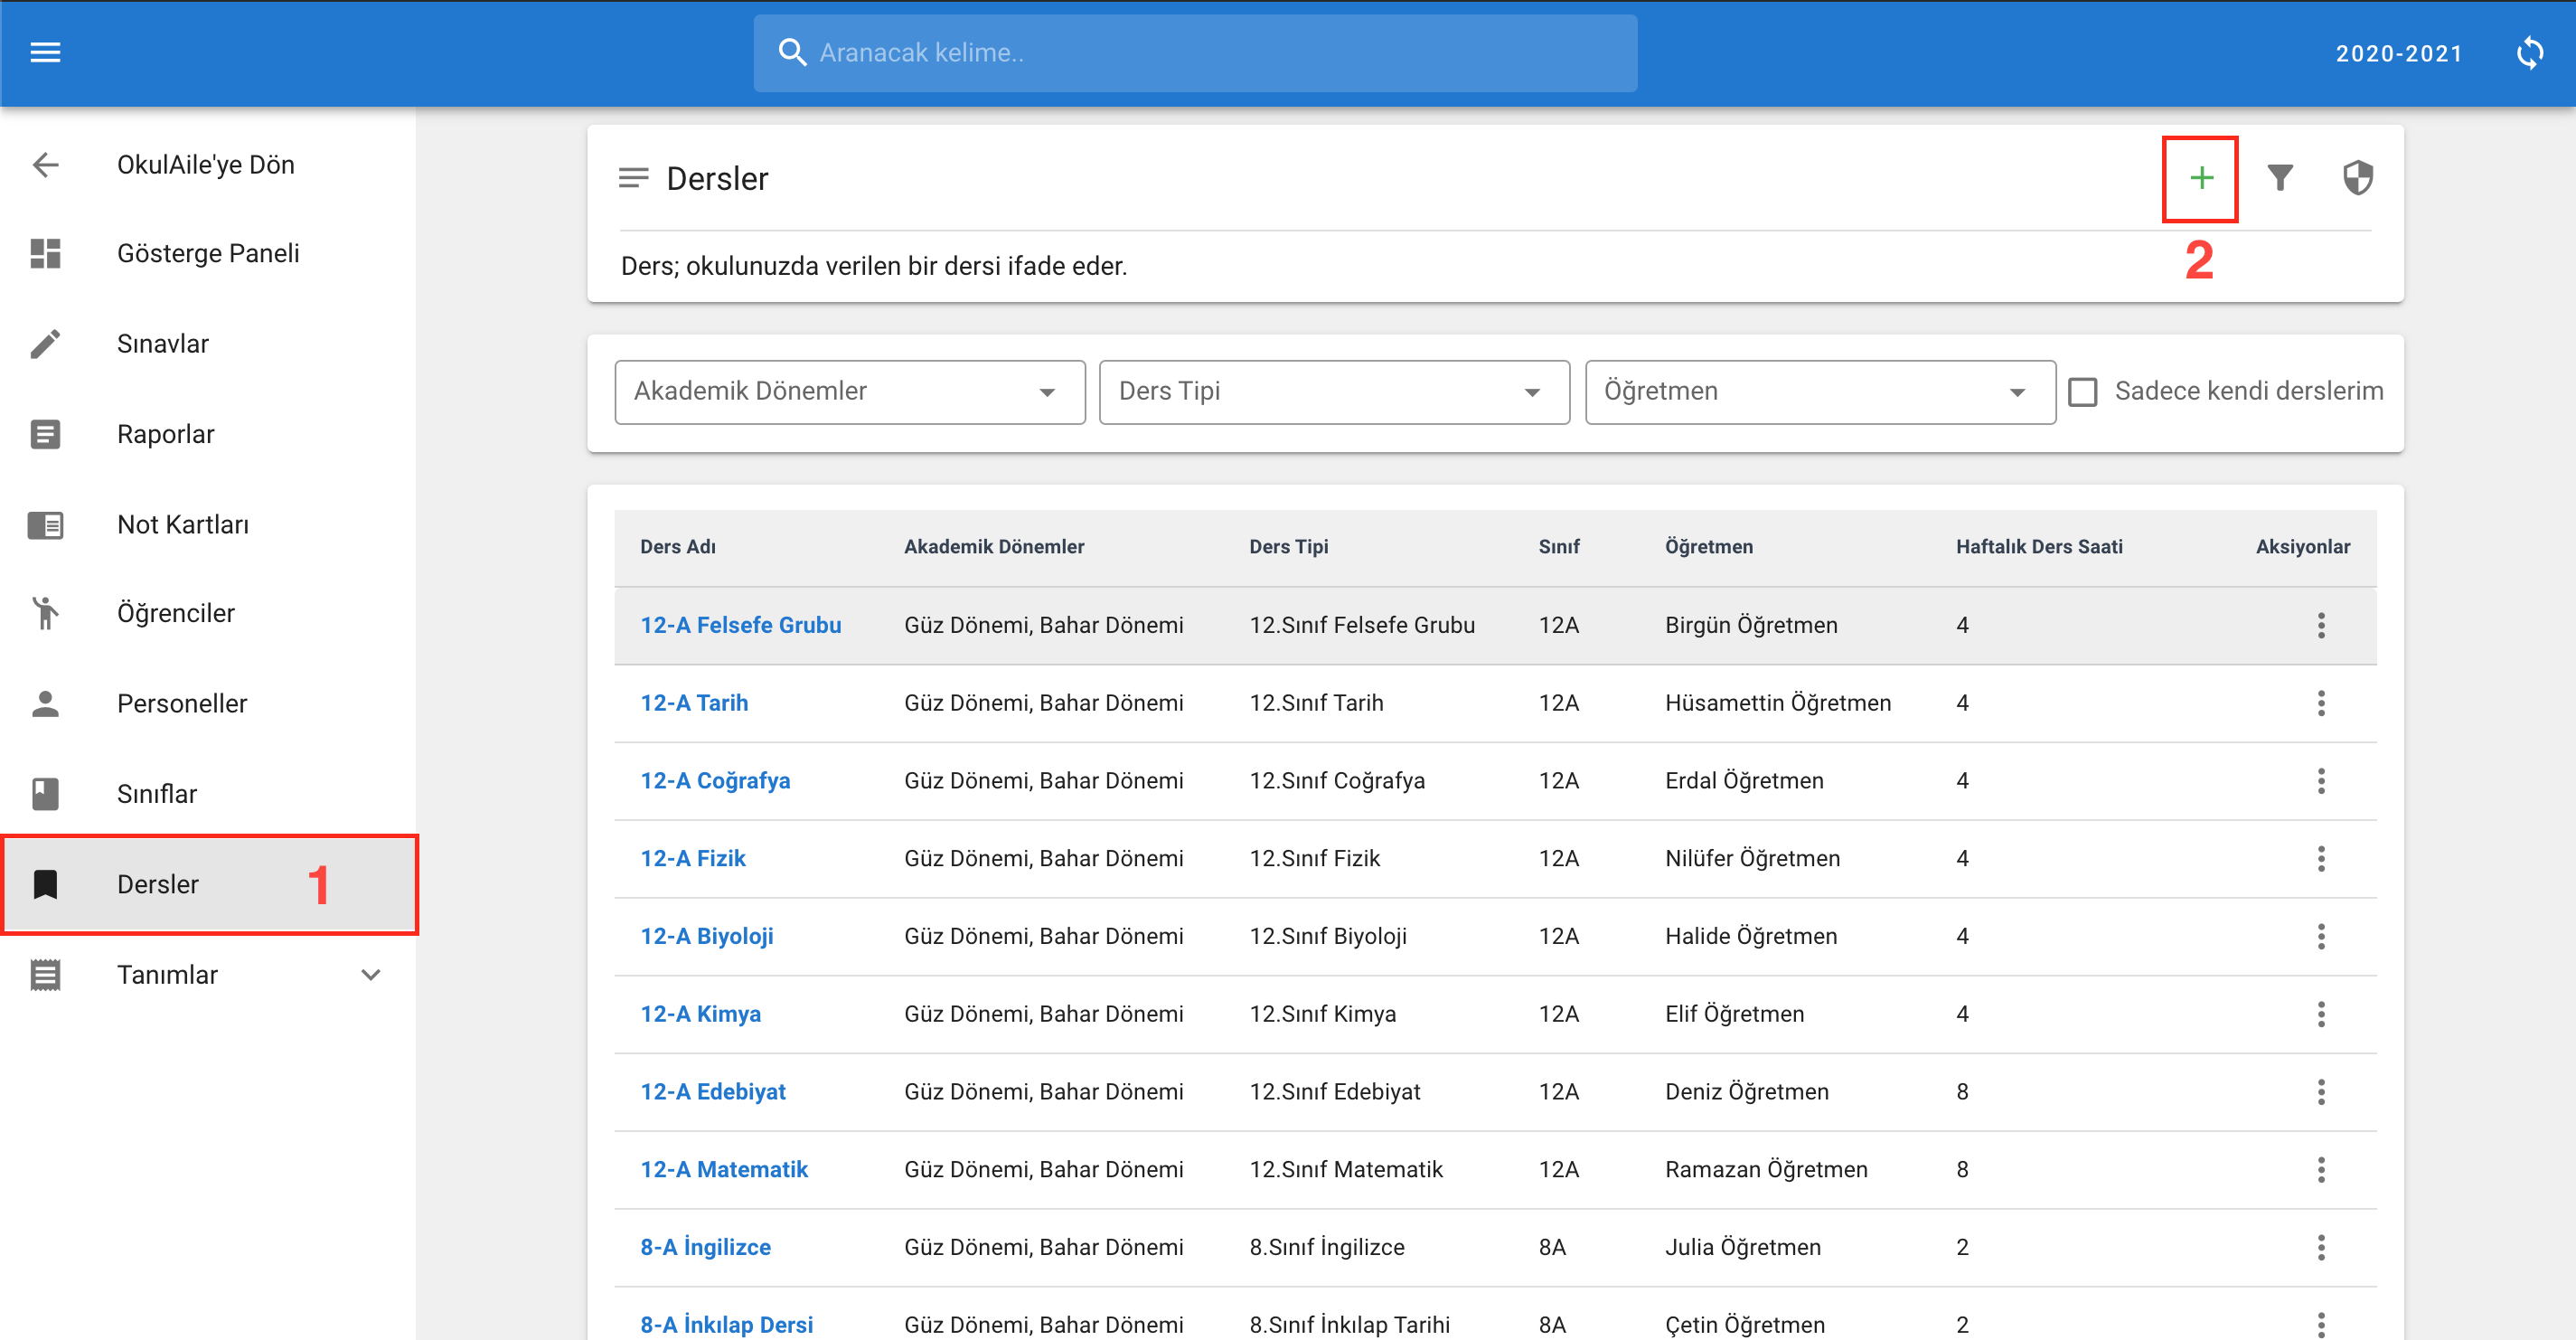Image resolution: width=2576 pixels, height=1340 pixels.
Task: Open the 12-A Edebiyat course link
Action: click(x=713, y=1092)
